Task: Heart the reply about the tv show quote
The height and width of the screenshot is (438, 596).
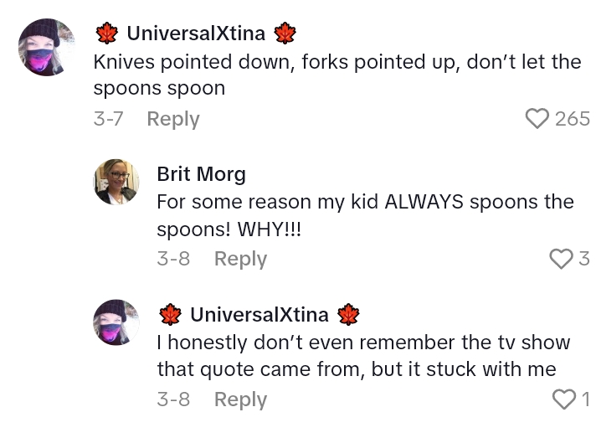Action: point(565,399)
